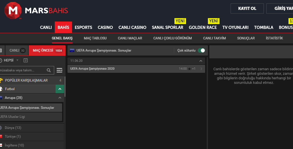
Task: Expand Türkiye (1) category
Action: tap(32, 137)
